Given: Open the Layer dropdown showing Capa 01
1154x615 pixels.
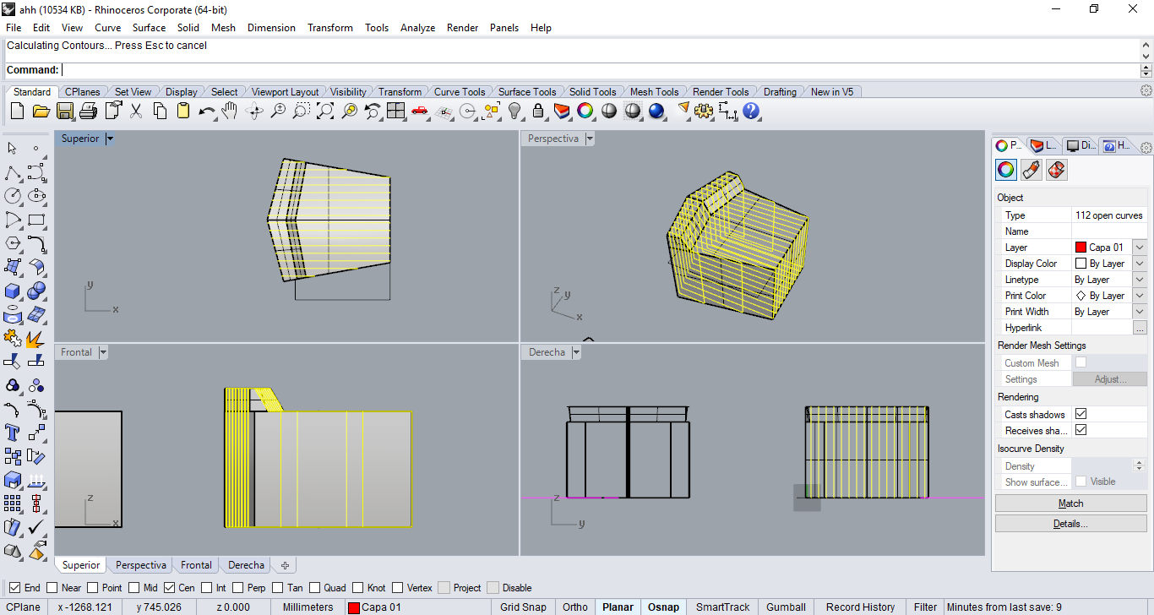Looking at the screenshot, I should tap(1139, 248).
